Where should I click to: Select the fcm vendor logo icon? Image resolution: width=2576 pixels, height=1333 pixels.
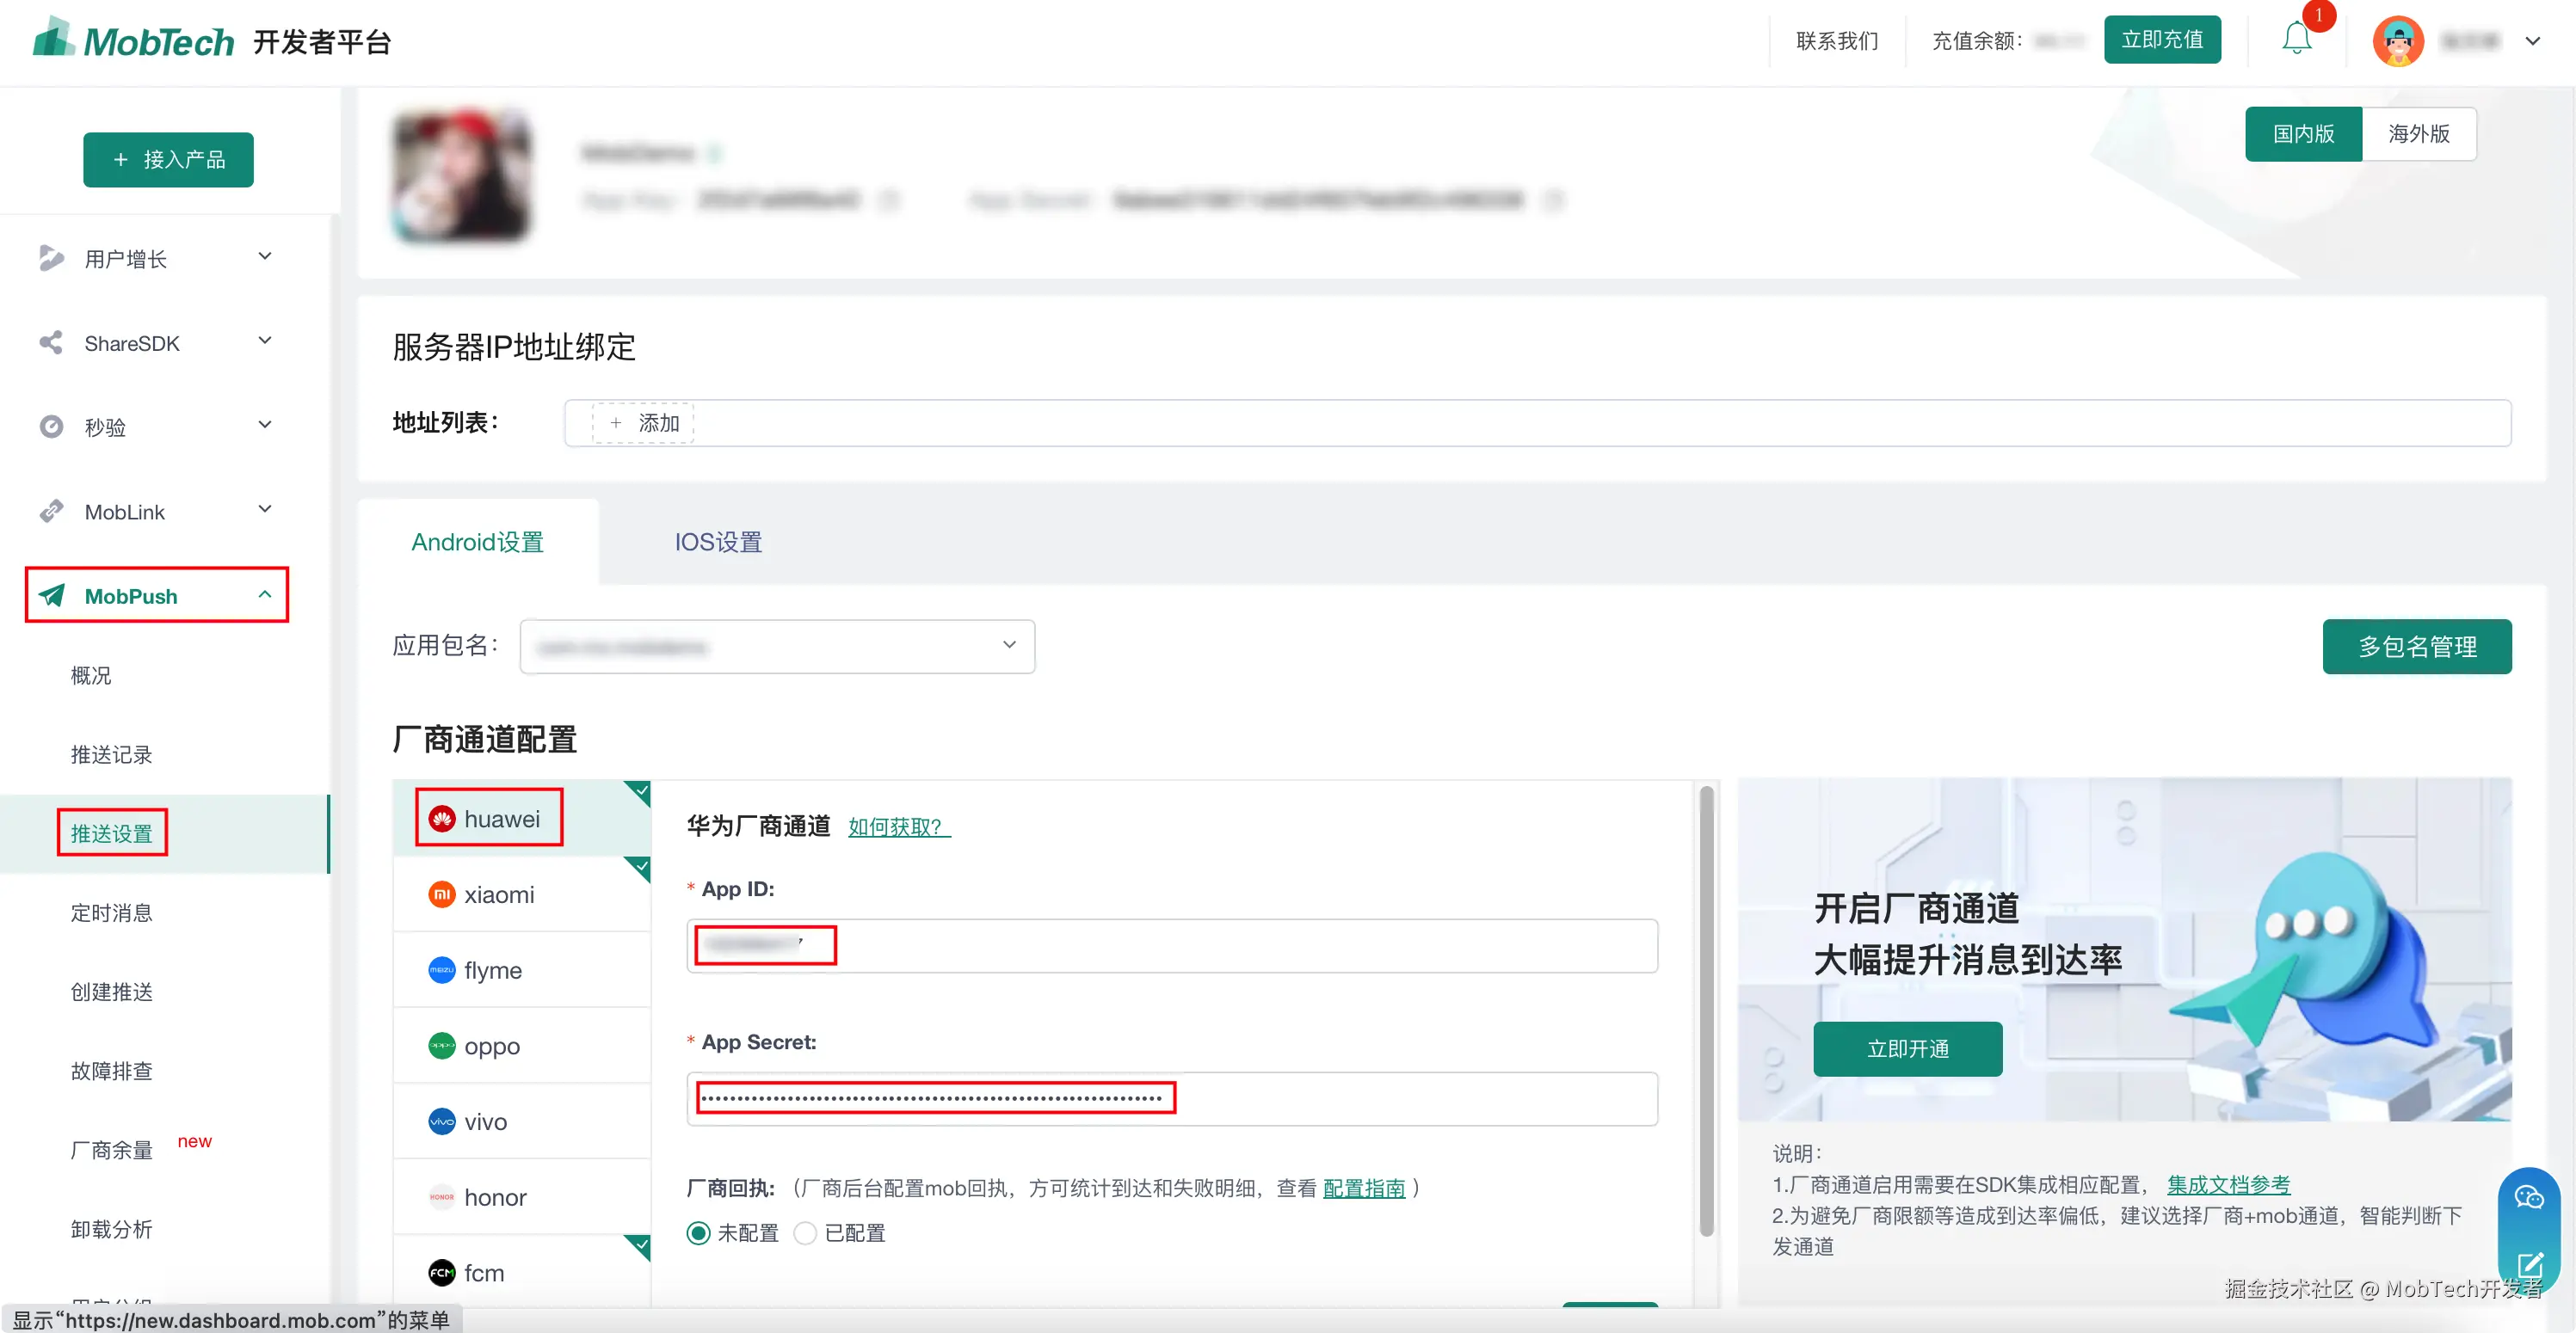tap(441, 1272)
